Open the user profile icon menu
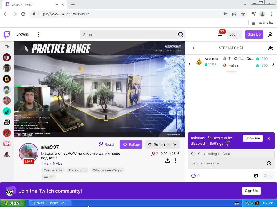277x207 pixels. [270, 34]
